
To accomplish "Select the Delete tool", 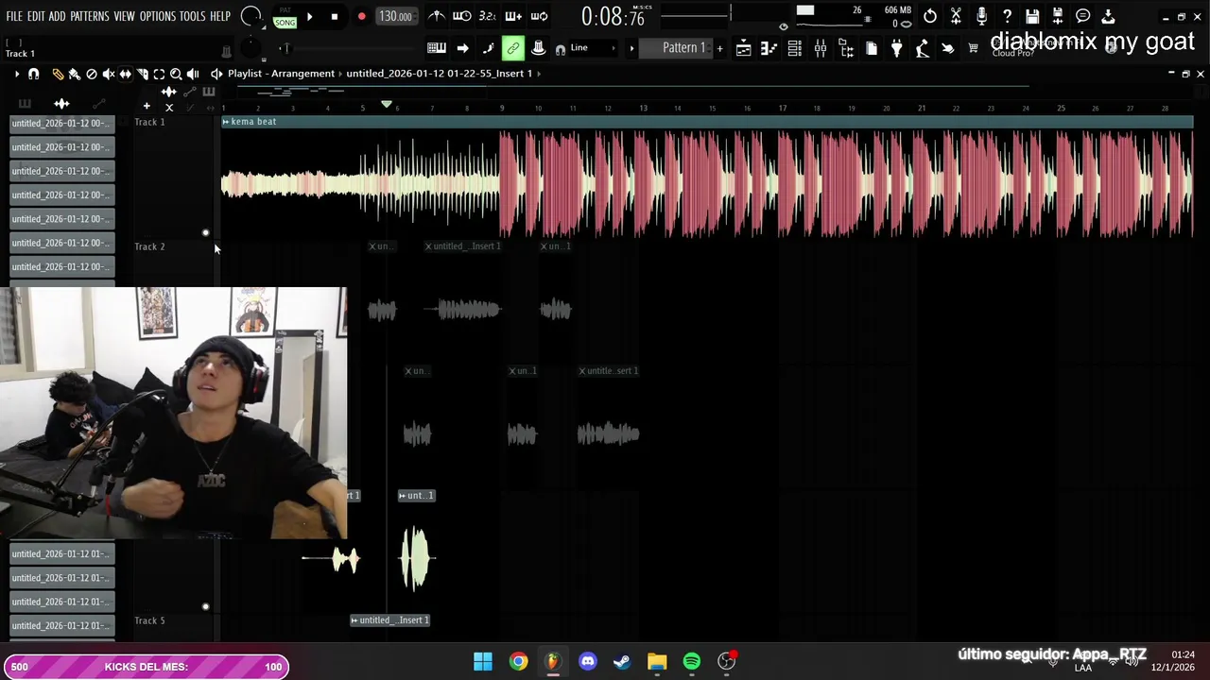I will (x=92, y=74).
